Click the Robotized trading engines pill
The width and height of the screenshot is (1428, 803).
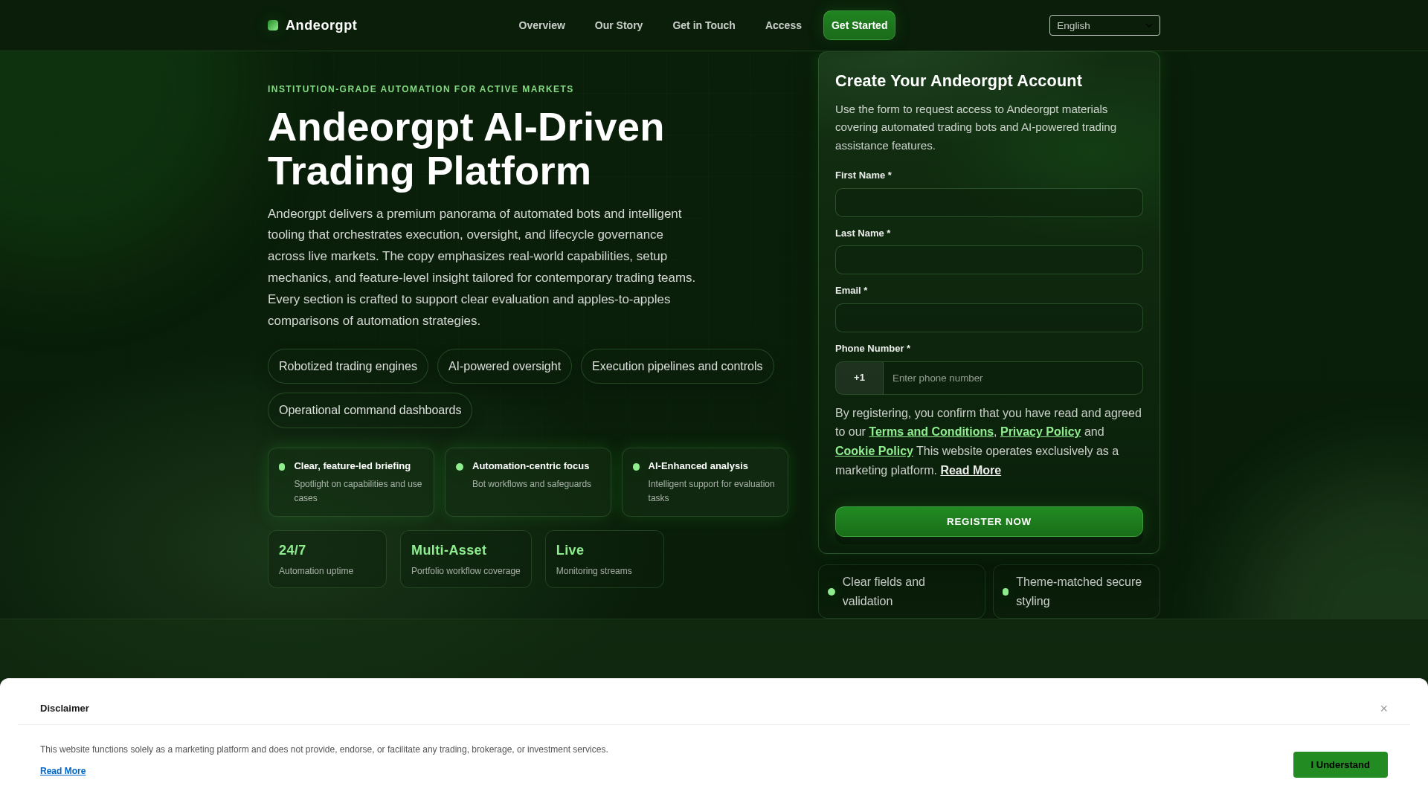click(x=347, y=367)
